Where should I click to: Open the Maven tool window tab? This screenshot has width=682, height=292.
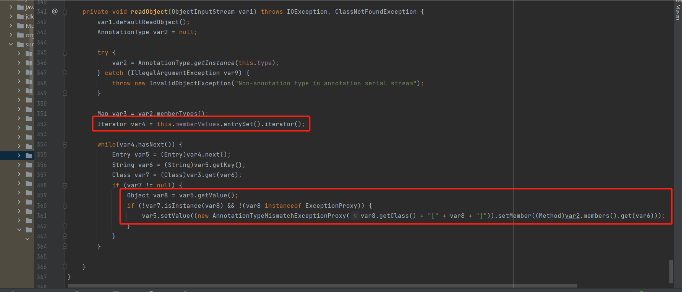click(678, 11)
